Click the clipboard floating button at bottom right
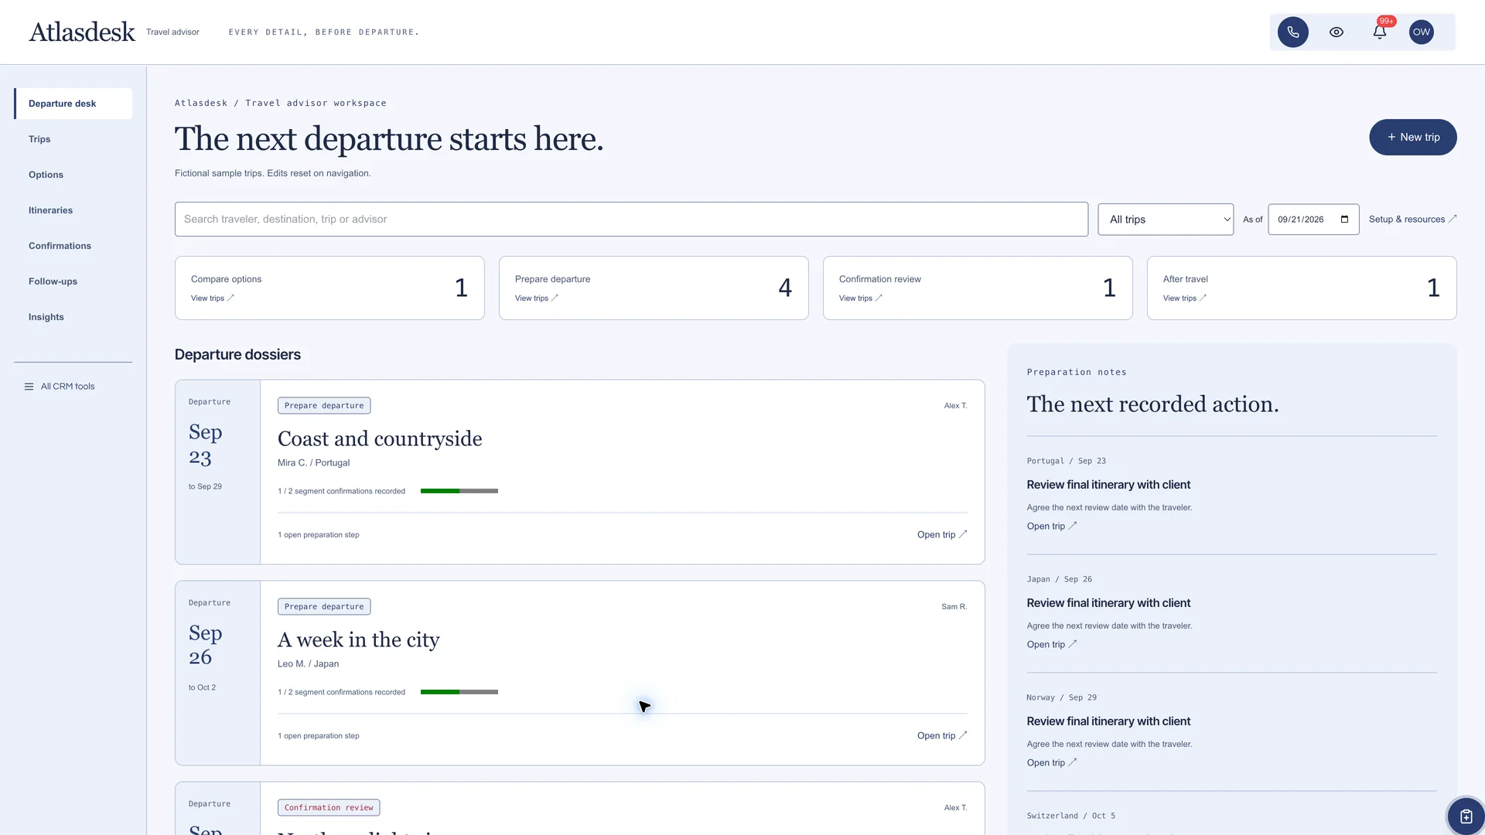 tap(1466, 816)
